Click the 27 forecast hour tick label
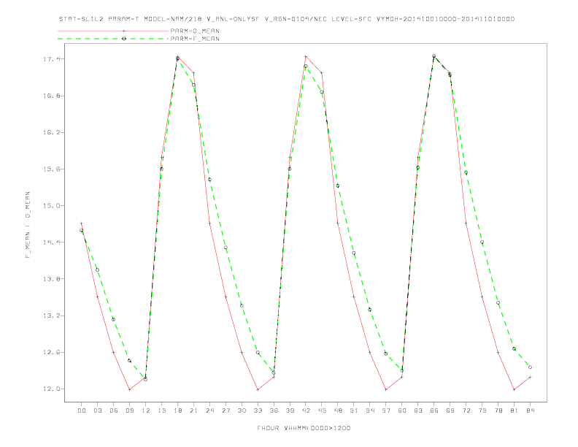The height and width of the screenshot is (447, 578). click(226, 410)
